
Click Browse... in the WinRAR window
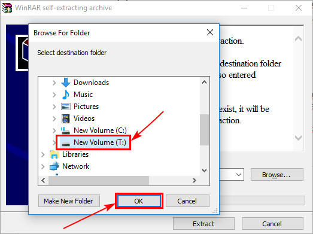coord(277,175)
